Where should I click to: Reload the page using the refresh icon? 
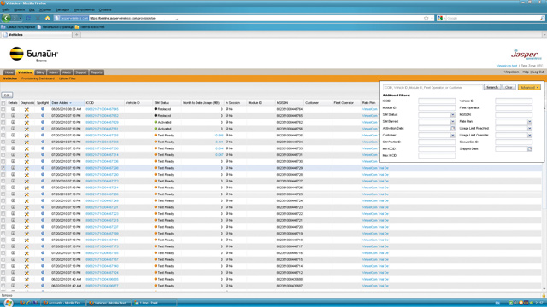(28, 18)
